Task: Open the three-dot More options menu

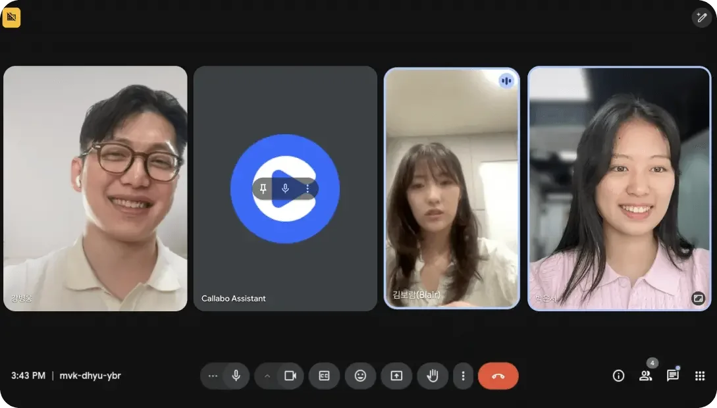Action: tap(463, 376)
